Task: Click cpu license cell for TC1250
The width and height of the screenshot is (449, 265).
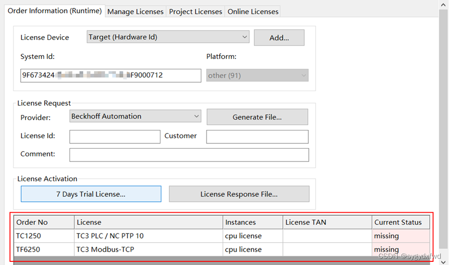Action: [x=253, y=236]
